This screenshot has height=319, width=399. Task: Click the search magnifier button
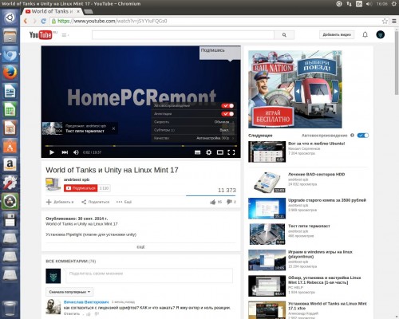[x=284, y=35]
